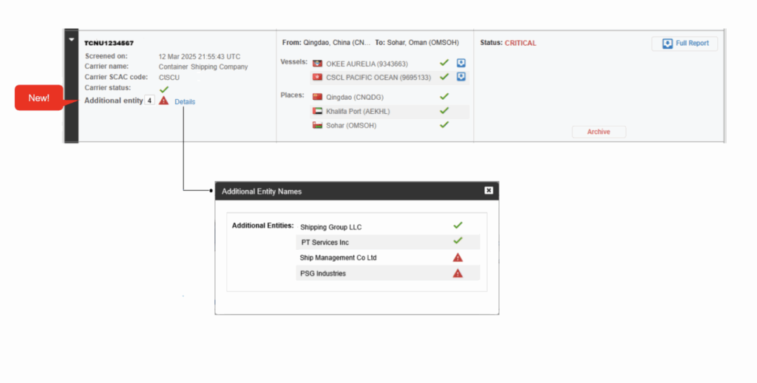757x383 pixels.
Task: Open the Full Report
Action: pos(685,44)
